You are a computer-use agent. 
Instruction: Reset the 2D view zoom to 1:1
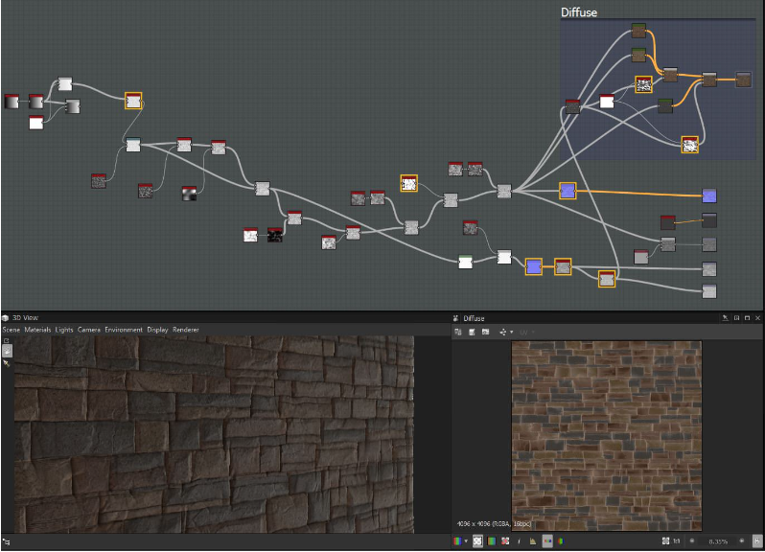click(676, 540)
